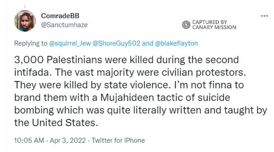The image size is (274, 152).
Task: Click the Canary Mission bird logo
Action: tap(186, 25)
